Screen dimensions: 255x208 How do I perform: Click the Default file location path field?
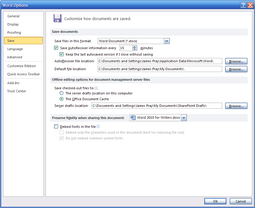point(160,69)
